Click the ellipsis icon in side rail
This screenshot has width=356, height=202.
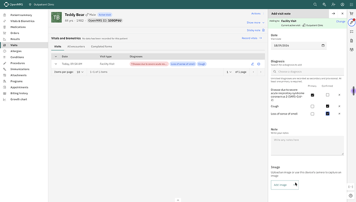[351, 187]
